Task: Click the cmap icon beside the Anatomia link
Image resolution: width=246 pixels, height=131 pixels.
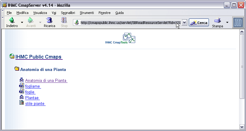Action: click(22, 80)
